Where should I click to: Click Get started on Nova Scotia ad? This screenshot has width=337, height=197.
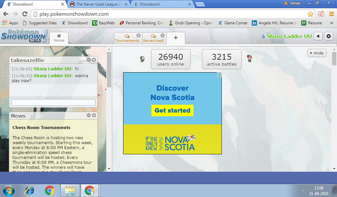(x=172, y=111)
